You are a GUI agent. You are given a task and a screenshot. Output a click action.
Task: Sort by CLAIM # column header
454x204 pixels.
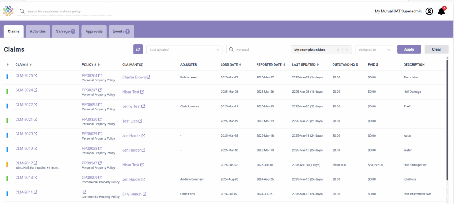[x=23, y=65]
